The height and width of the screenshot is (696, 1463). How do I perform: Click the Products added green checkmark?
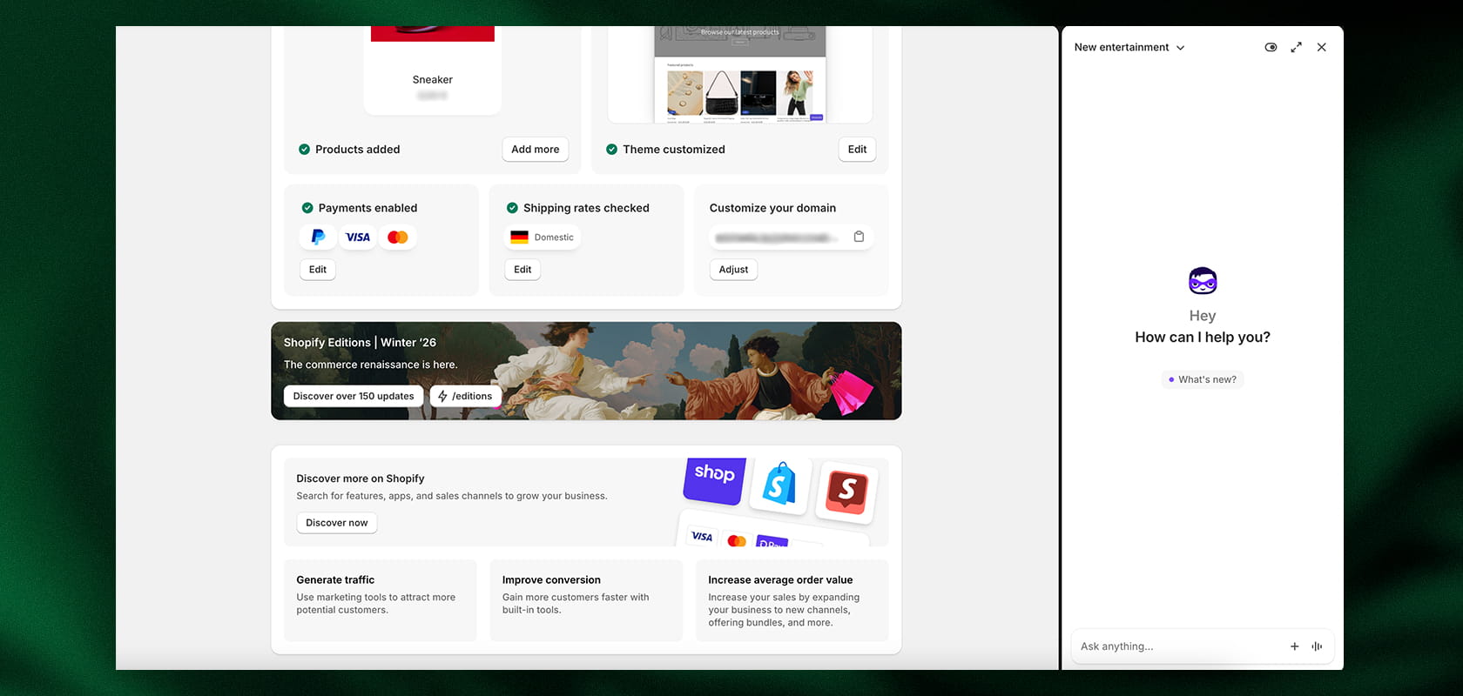304,150
